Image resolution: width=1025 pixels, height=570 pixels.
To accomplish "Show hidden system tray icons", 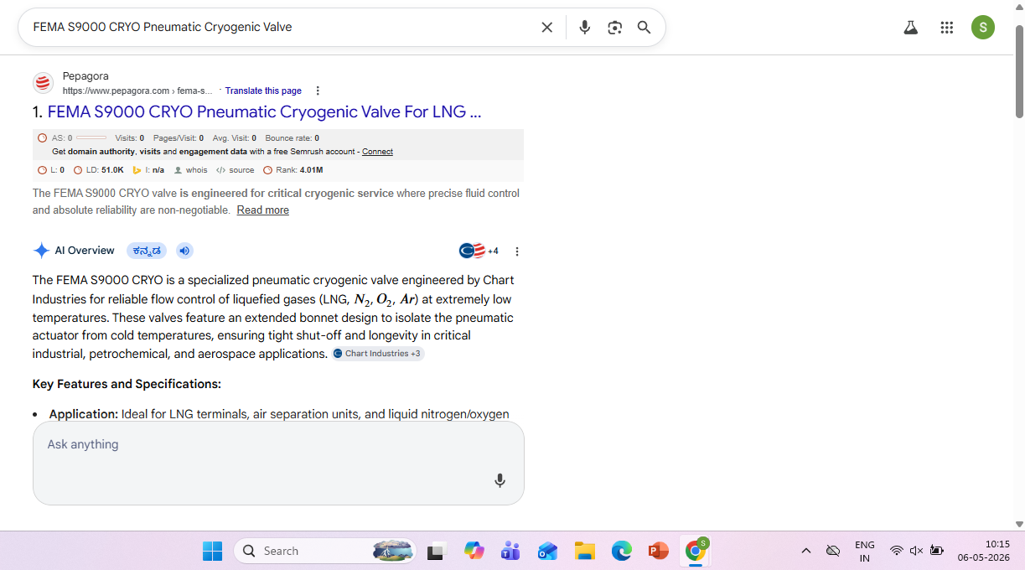I will (x=806, y=551).
